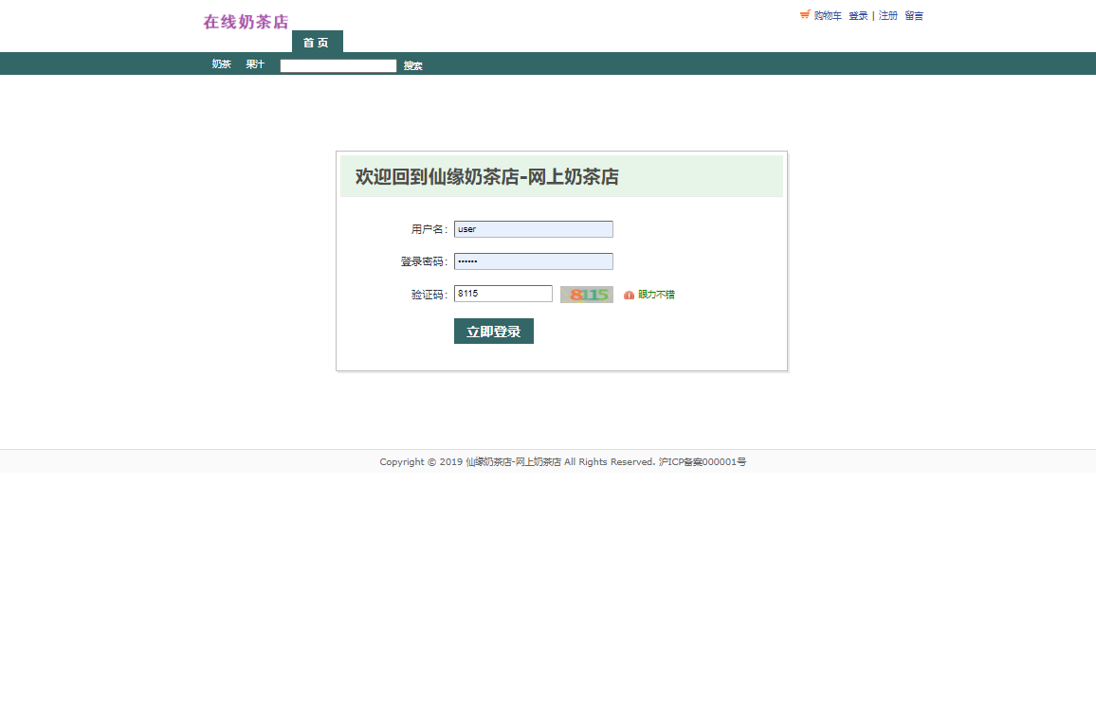This screenshot has width=1096, height=718.
Task: Click the 沪ICP备案000001号 footer link
Action: tap(702, 461)
